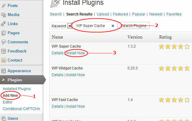
Task: Click the Appearance icon in sidebar
Action: 4,71
